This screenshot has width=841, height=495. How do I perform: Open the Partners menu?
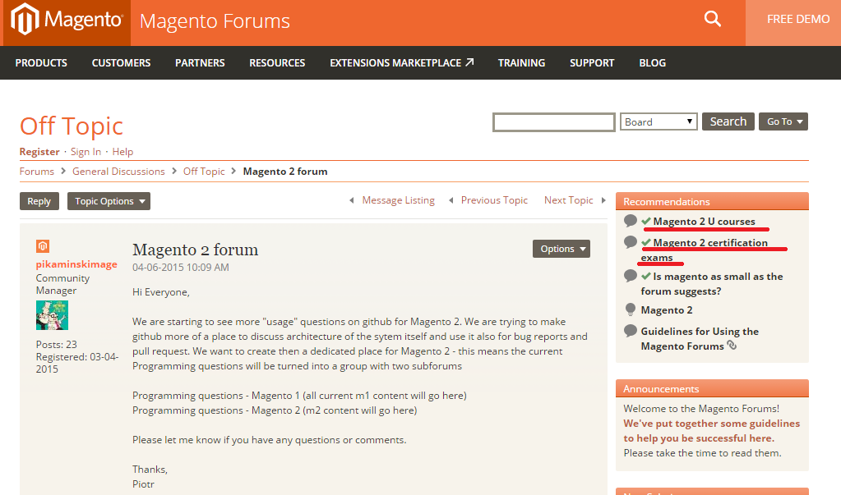(x=200, y=62)
